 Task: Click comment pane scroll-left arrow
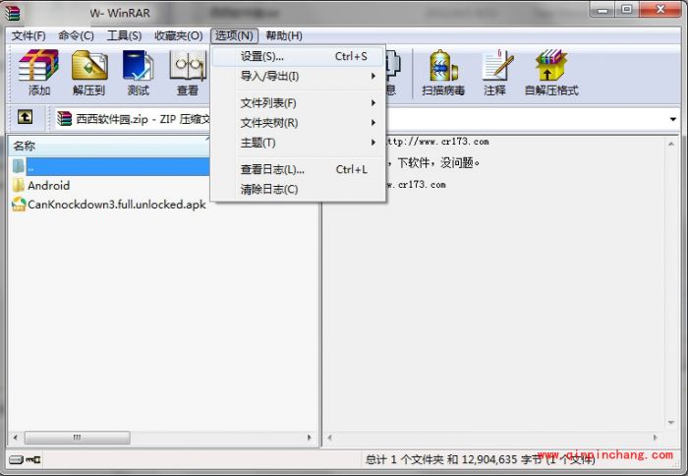click(329, 438)
